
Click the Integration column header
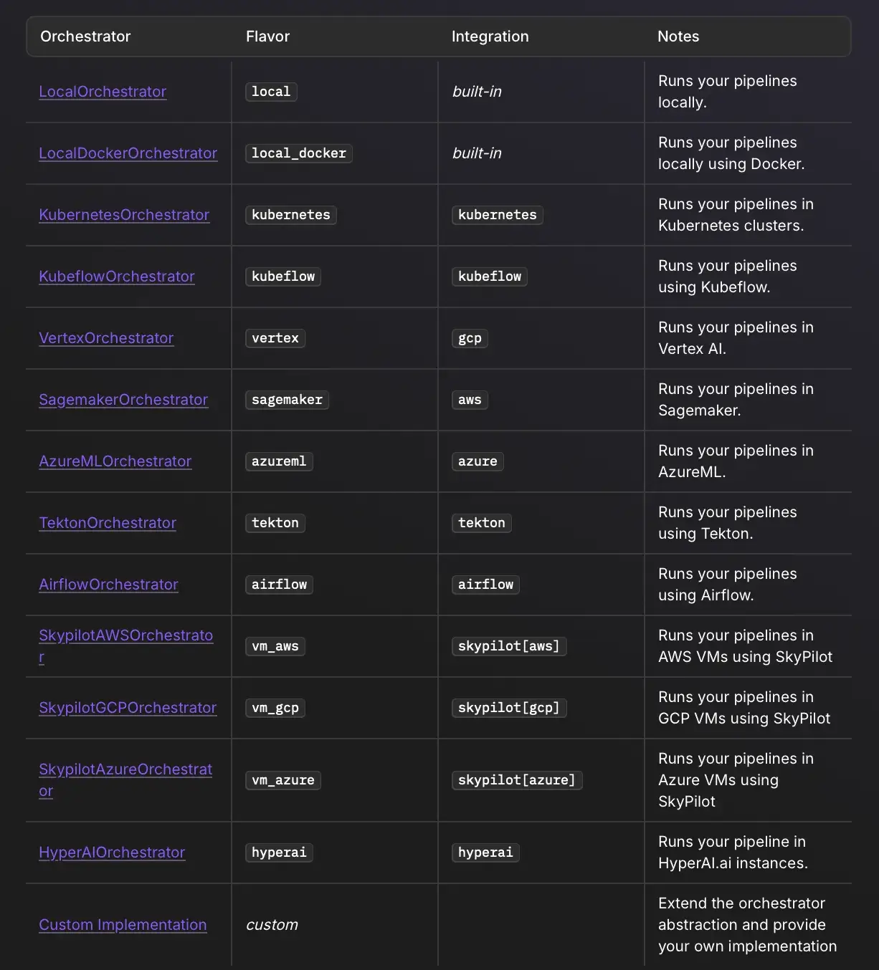coord(490,37)
